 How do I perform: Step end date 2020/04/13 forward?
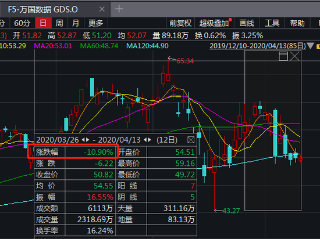[150, 140]
